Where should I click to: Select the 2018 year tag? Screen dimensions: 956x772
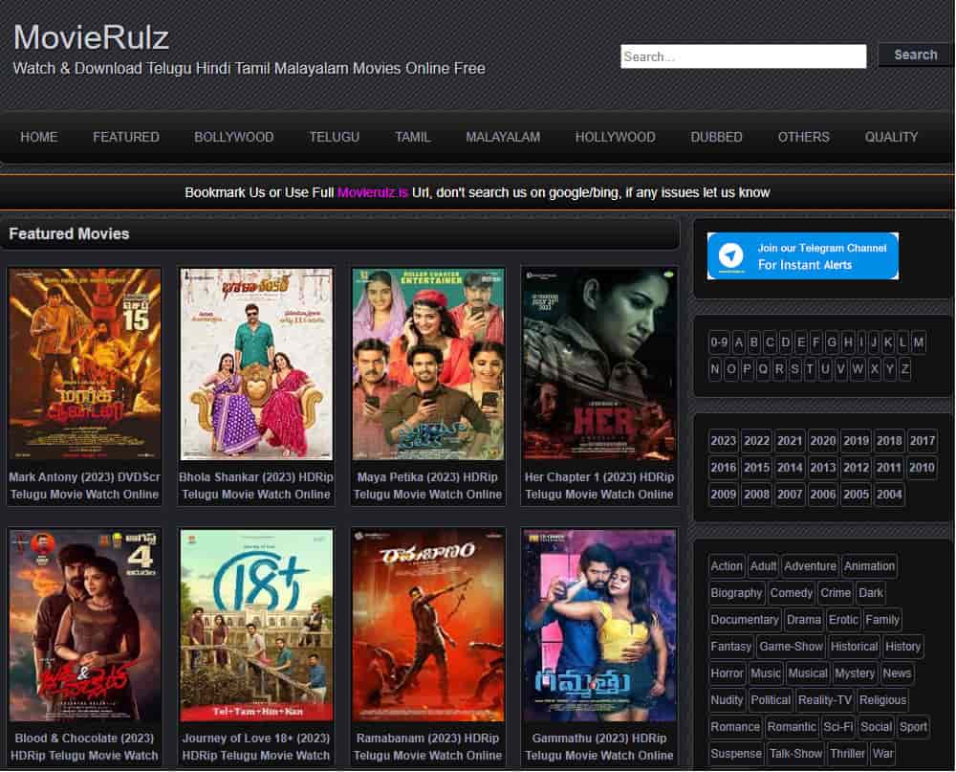(x=889, y=441)
